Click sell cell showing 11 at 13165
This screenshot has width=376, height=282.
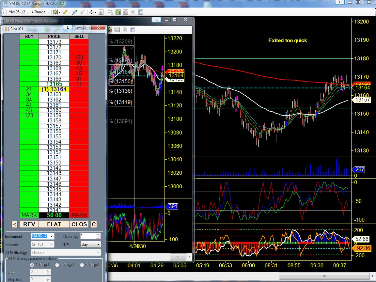pyautogui.click(x=79, y=84)
